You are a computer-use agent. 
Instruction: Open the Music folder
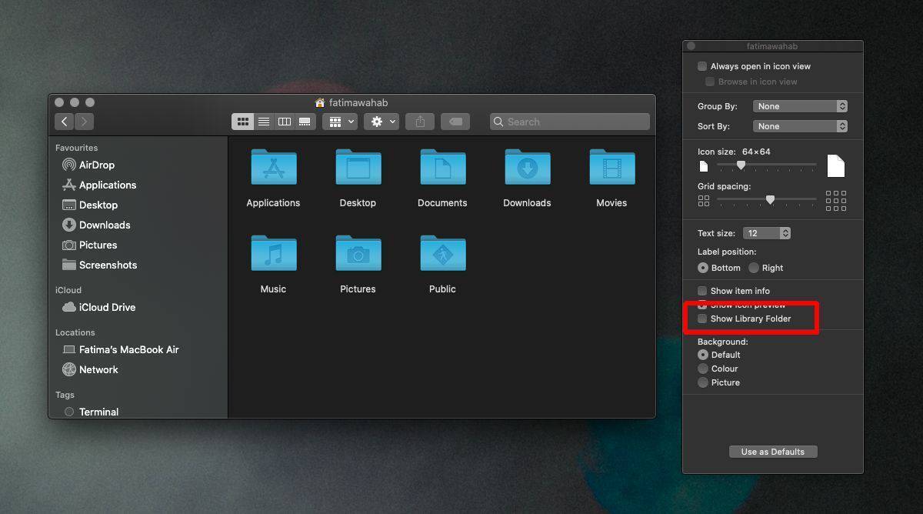273,253
